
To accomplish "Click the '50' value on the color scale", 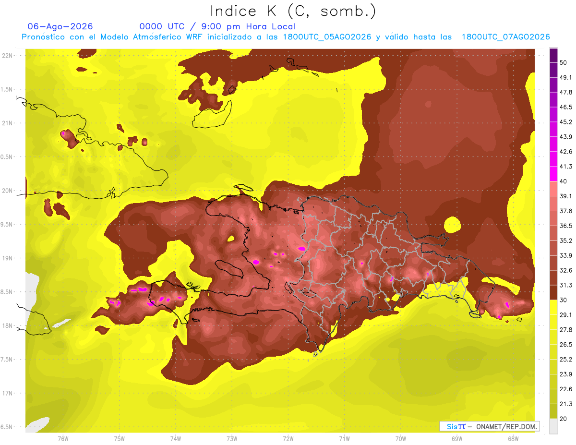I will click(x=564, y=62).
